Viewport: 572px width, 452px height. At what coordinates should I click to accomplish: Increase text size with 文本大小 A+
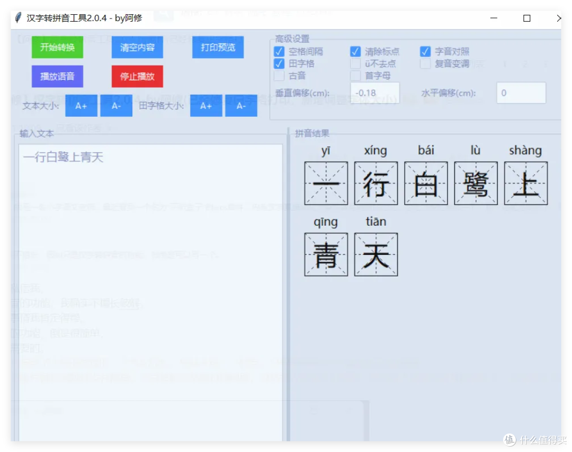click(x=81, y=106)
